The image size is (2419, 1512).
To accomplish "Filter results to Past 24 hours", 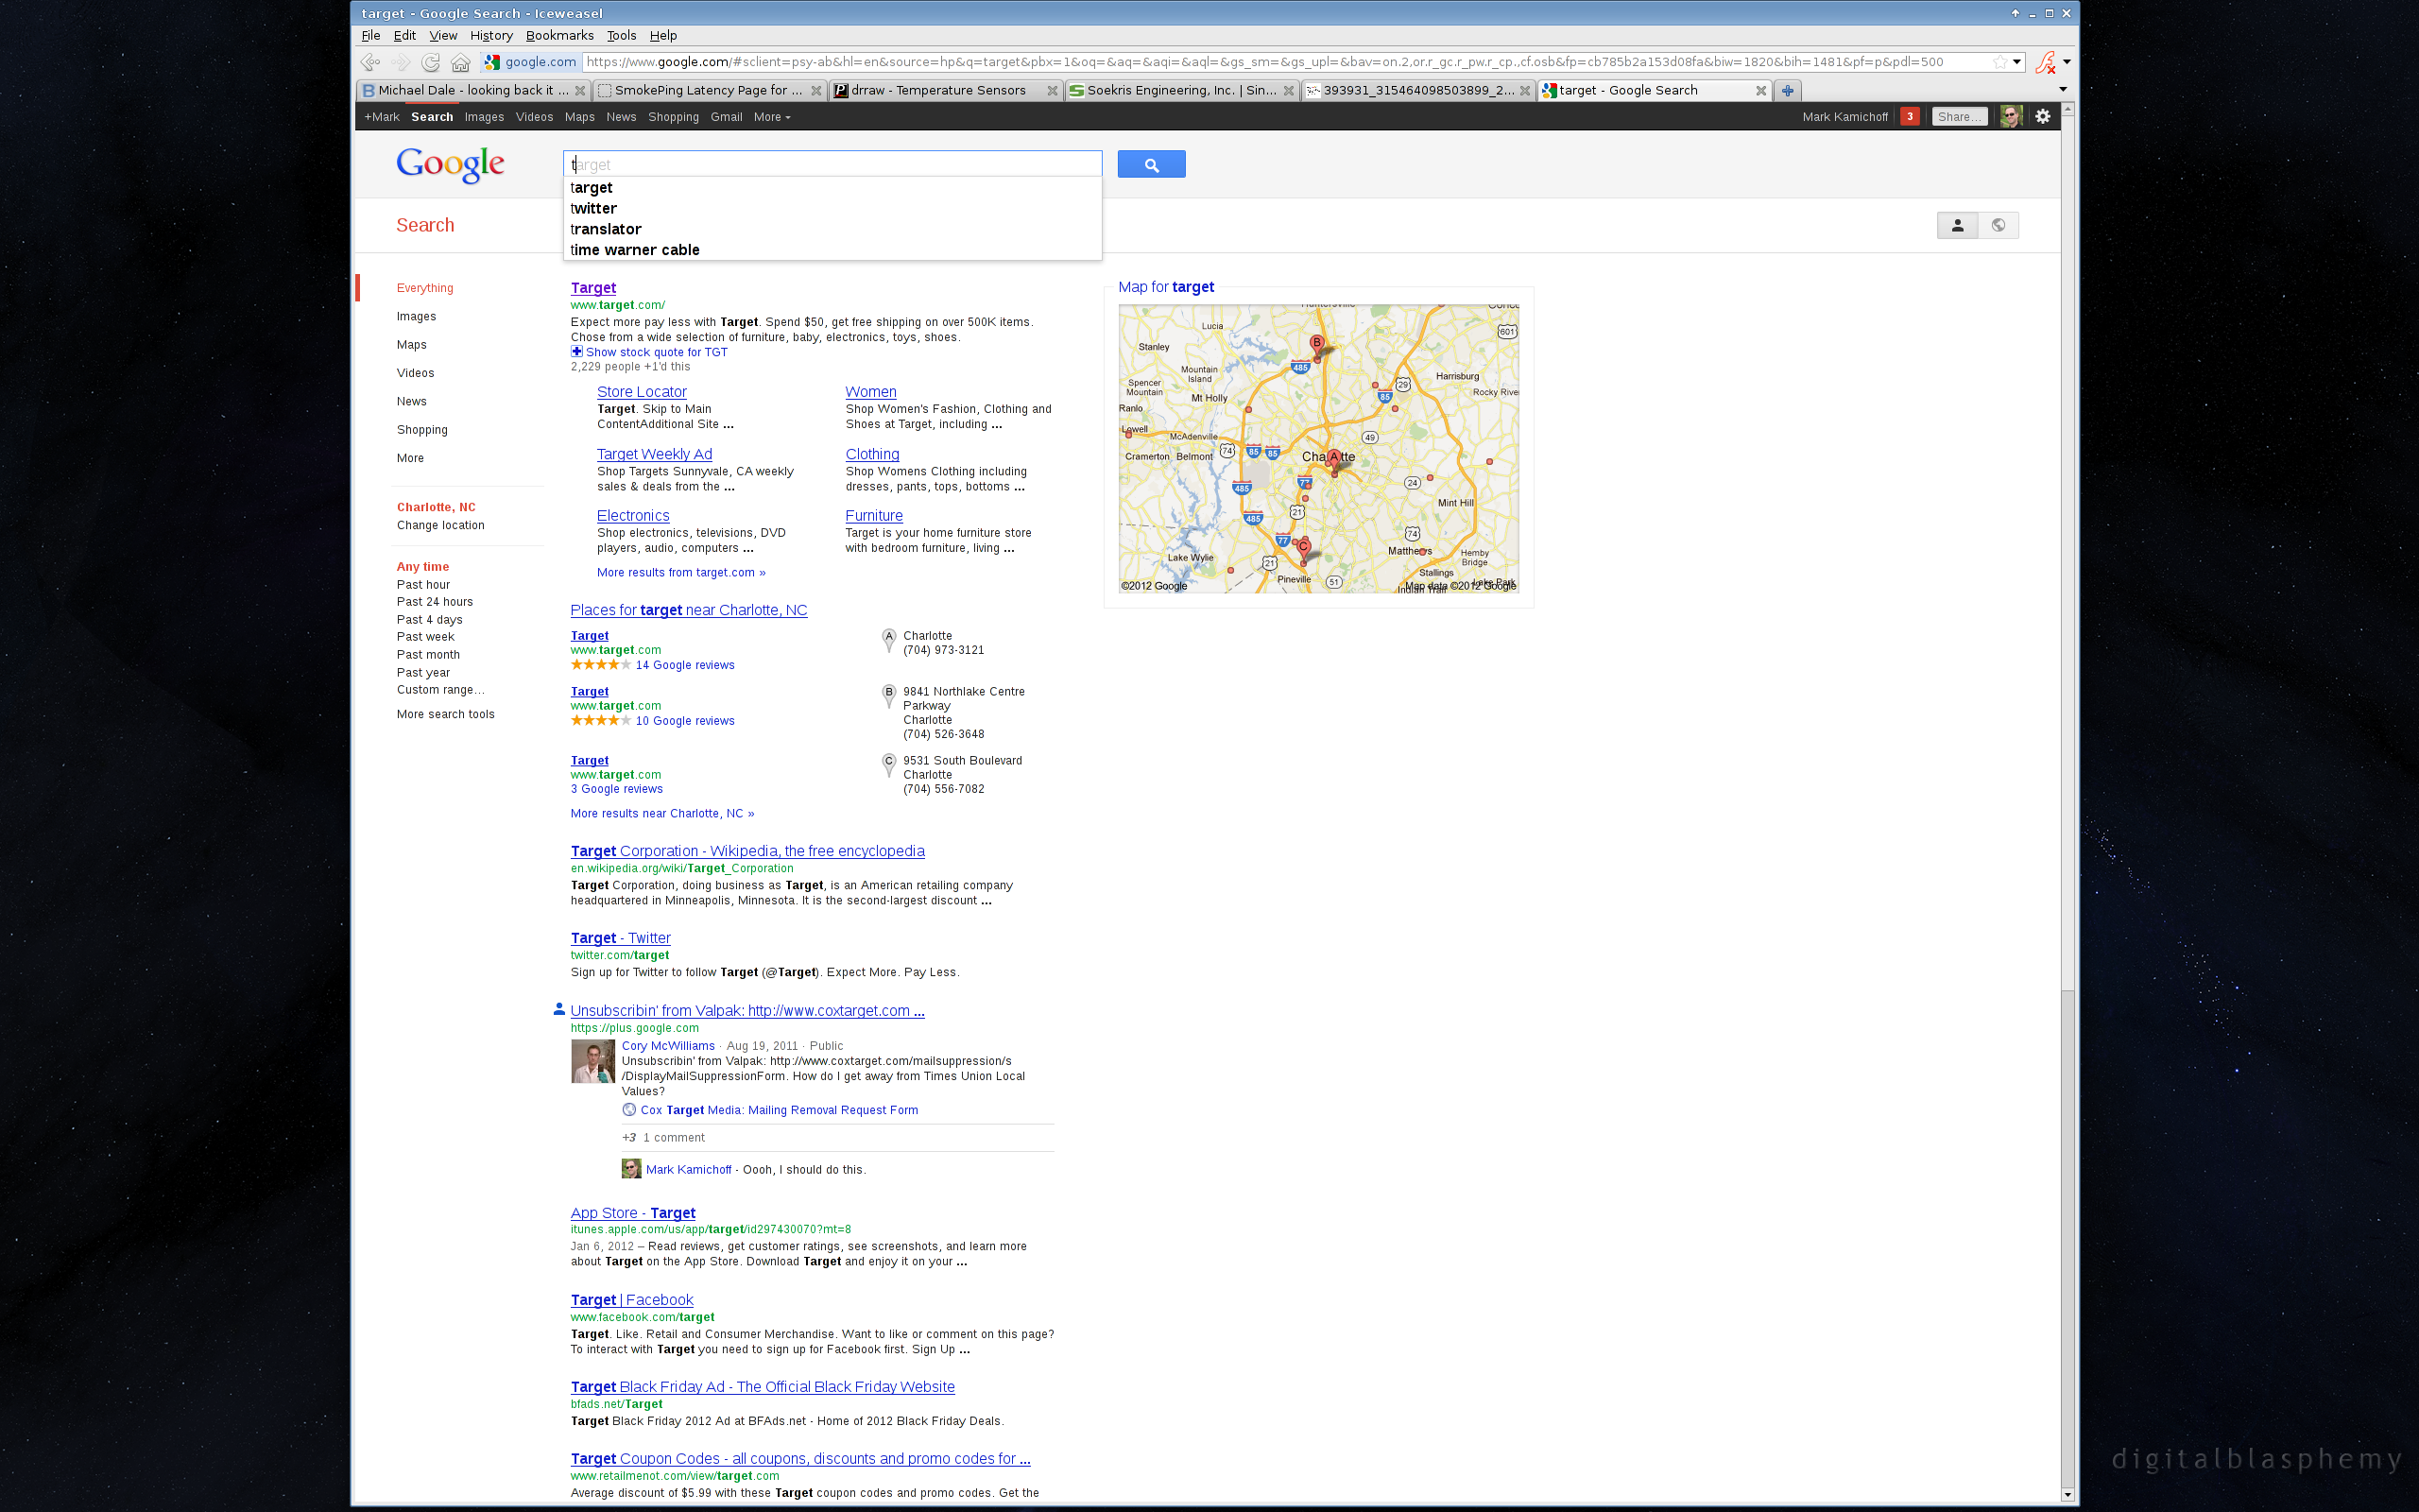I will tap(435, 602).
